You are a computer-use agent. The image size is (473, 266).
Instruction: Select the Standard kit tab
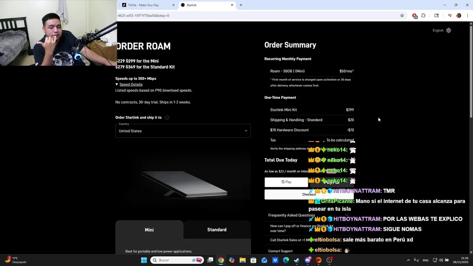(x=217, y=230)
